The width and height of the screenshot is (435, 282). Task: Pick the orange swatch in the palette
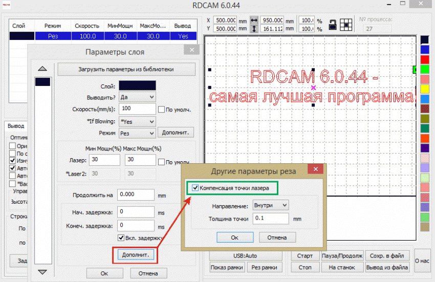425,138
